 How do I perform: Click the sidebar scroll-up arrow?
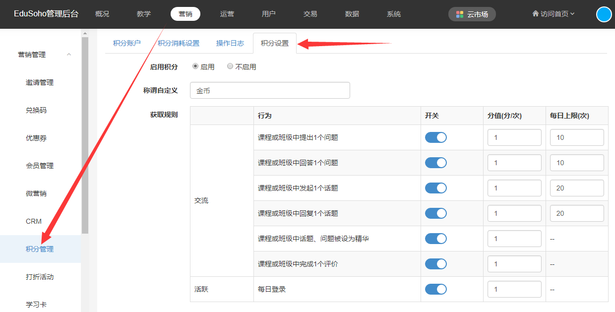[x=85, y=33]
